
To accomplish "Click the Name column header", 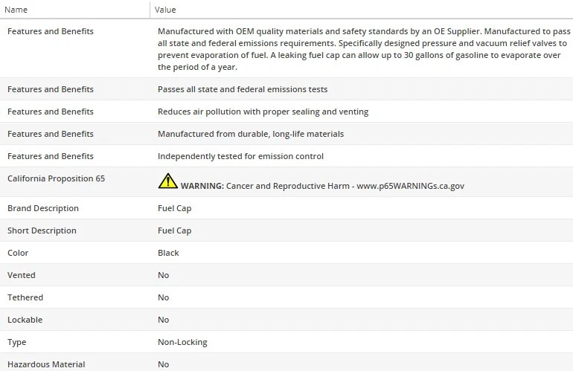I will coord(16,10).
